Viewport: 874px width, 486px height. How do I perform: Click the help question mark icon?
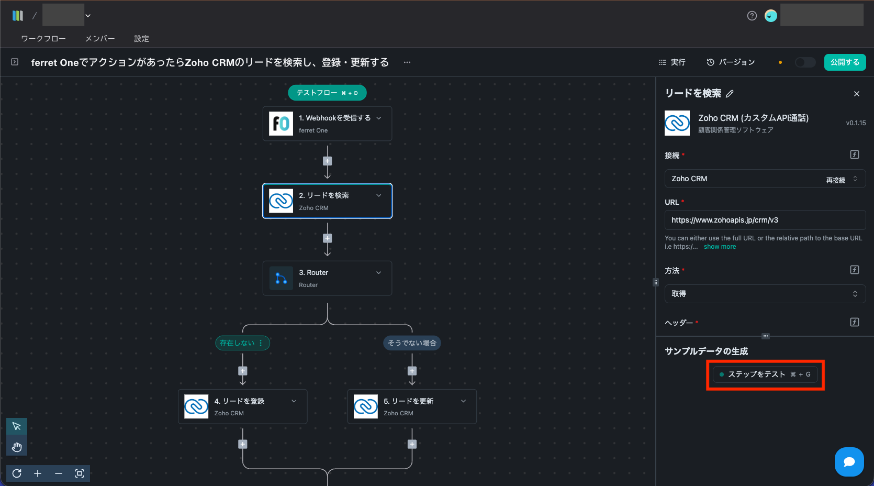[x=752, y=16]
